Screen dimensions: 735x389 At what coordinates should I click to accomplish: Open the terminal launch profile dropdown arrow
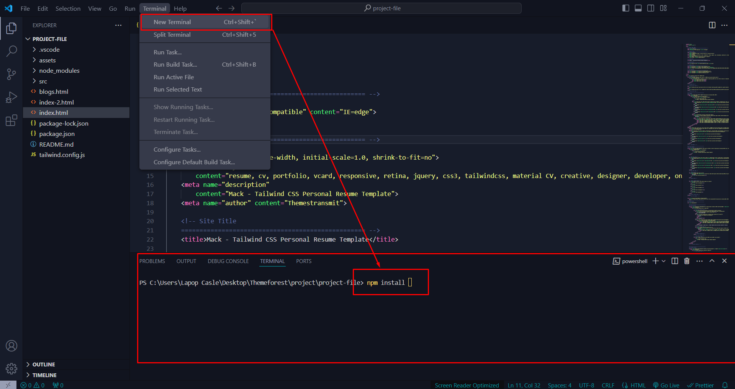click(664, 261)
